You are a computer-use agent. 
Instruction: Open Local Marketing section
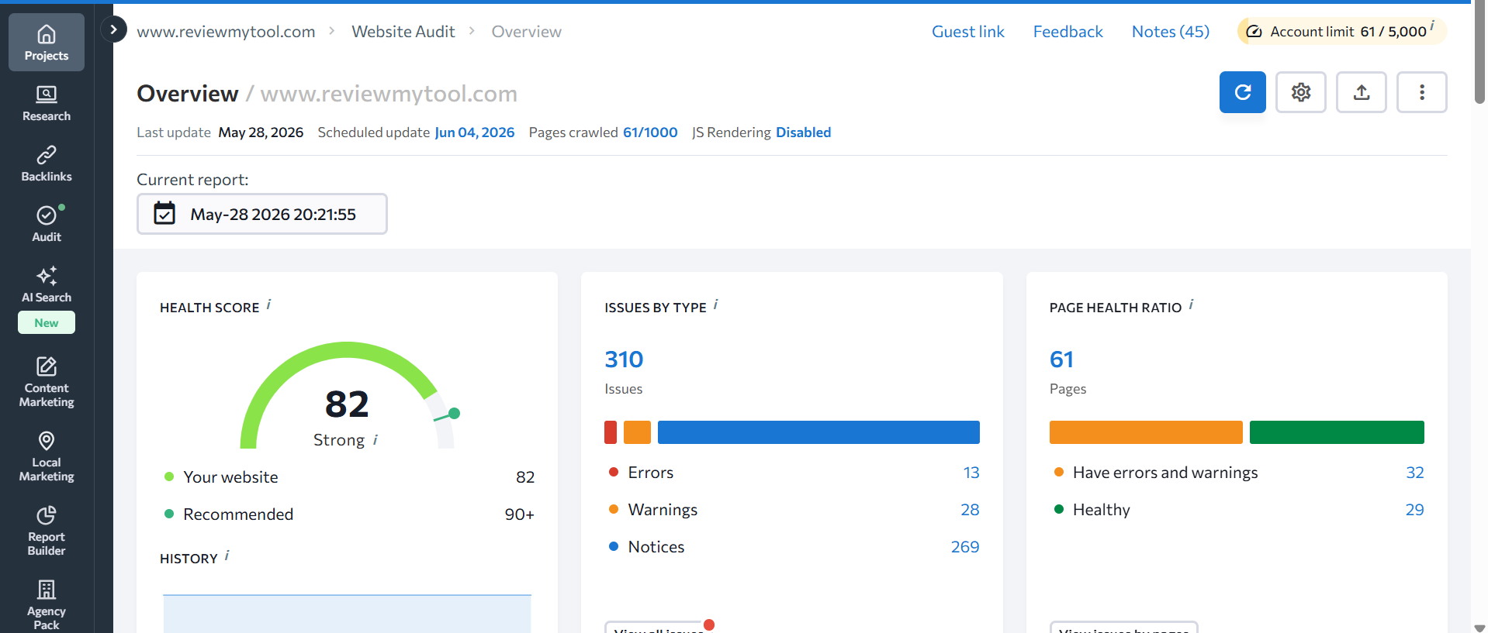coord(47,456)
